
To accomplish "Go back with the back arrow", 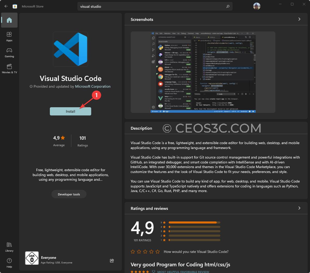I will click(6, 6).
